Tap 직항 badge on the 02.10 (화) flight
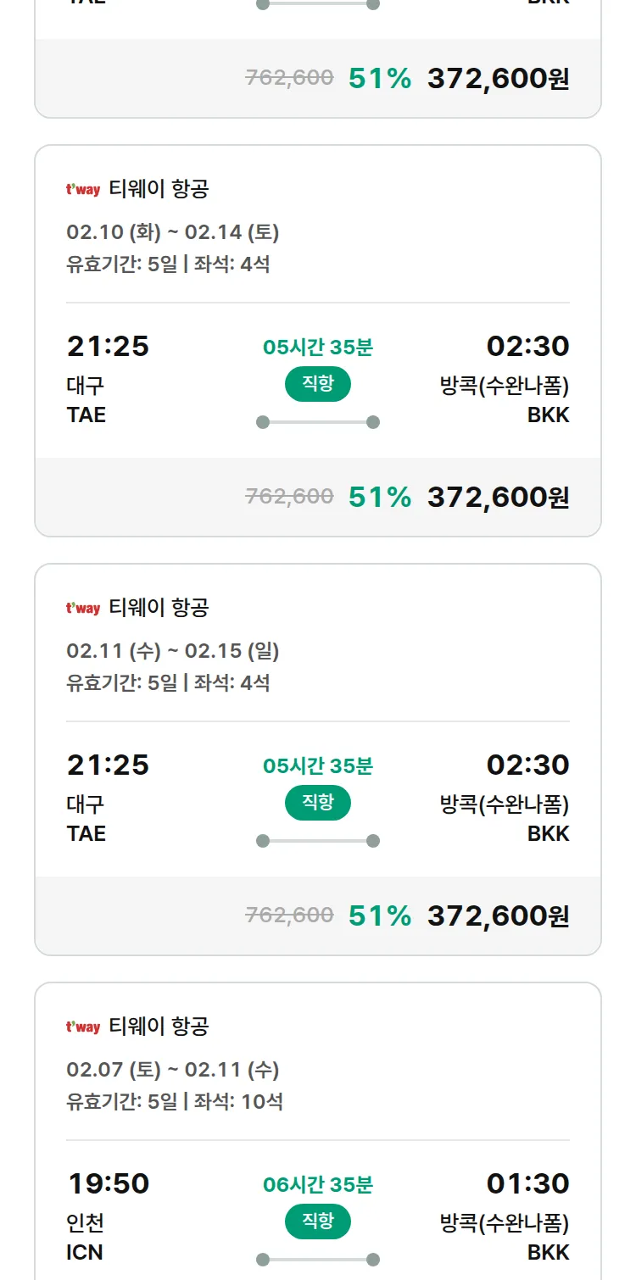The image size is (636, 1280). [x=317, y=384]
